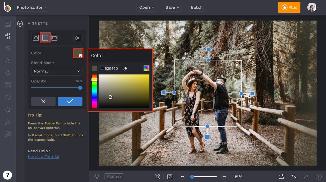The width and height of the screenshot is (326, 182).
Task: Click the hex color code field
Action: coord(109,69)
